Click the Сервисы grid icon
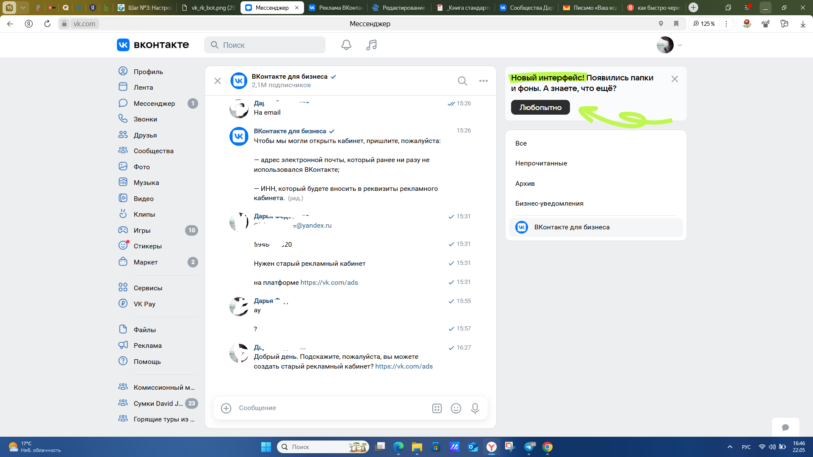 click(x=123, y=287)
